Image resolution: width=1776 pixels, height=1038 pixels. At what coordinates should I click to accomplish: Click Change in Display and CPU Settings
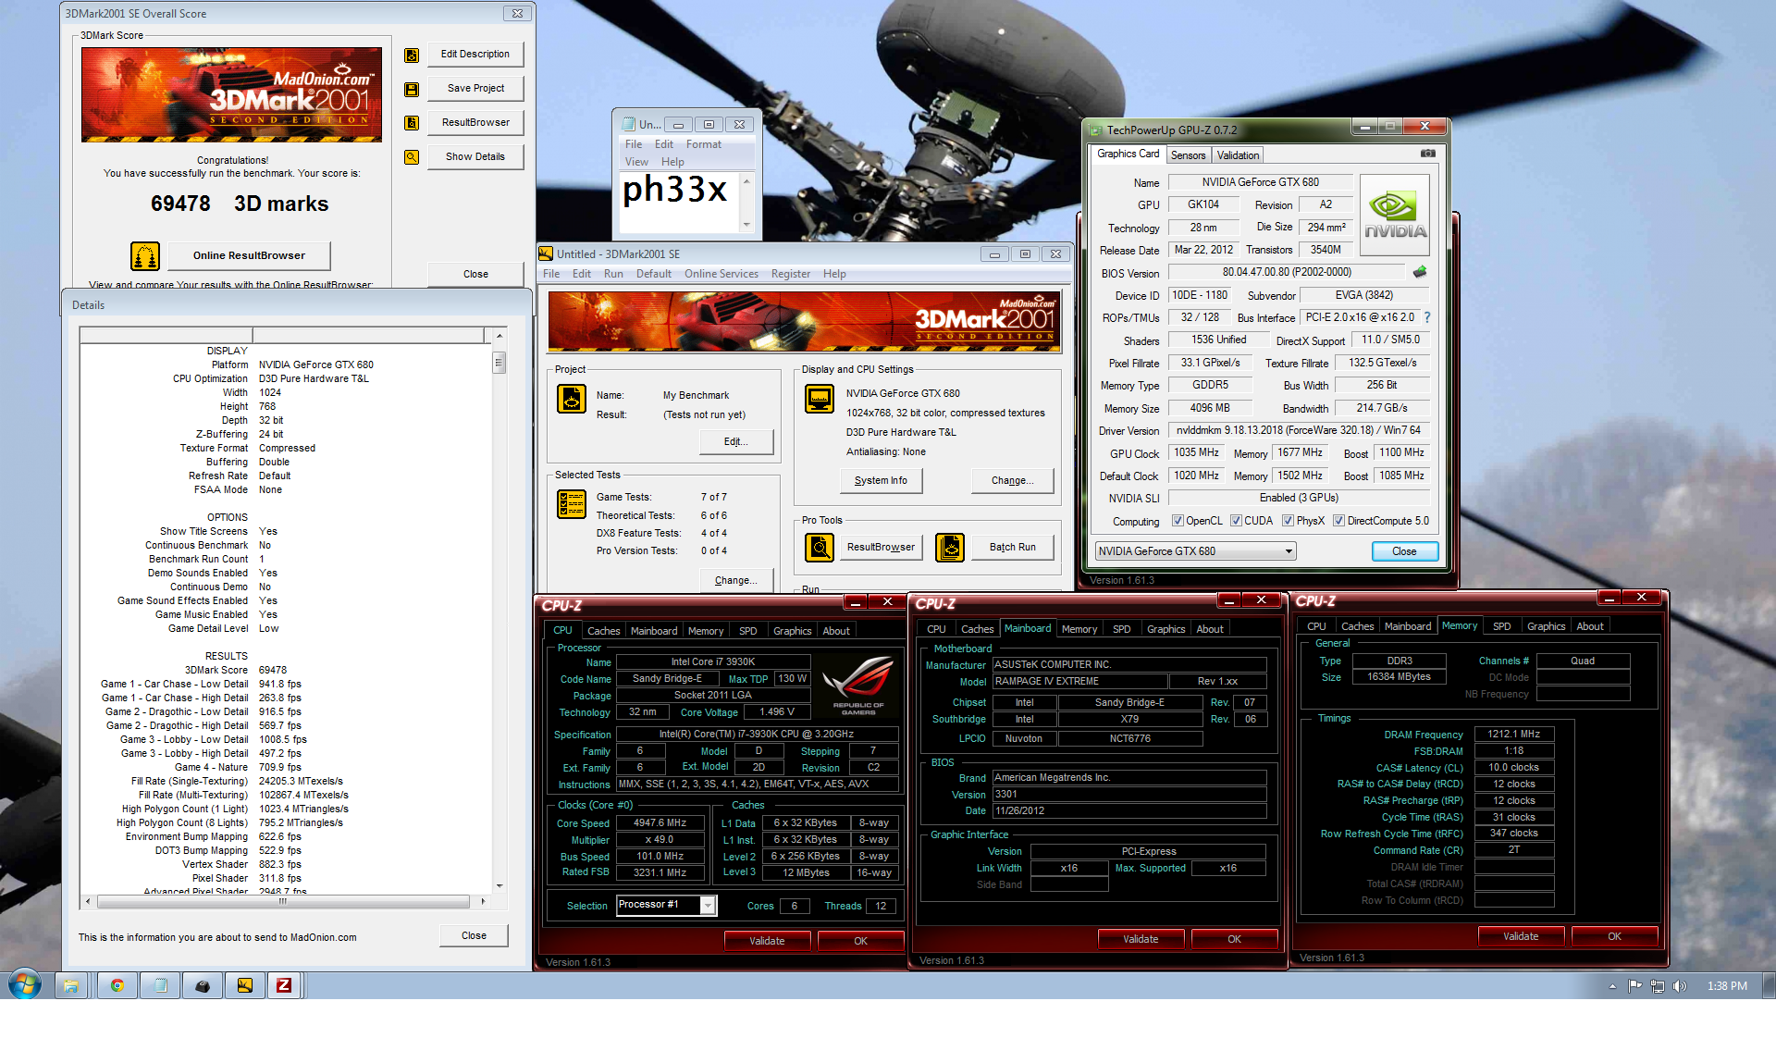point(1012,481)
